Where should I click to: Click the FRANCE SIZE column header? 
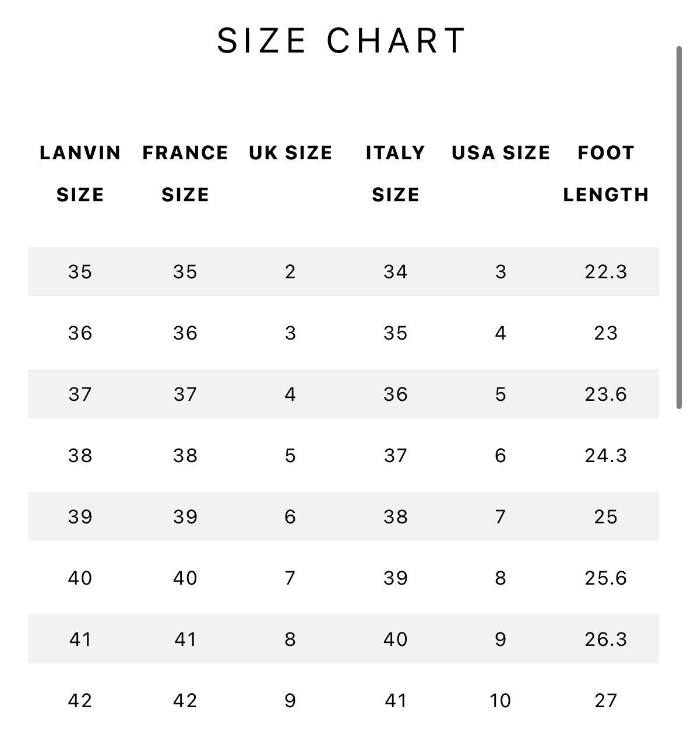point(185,174)
